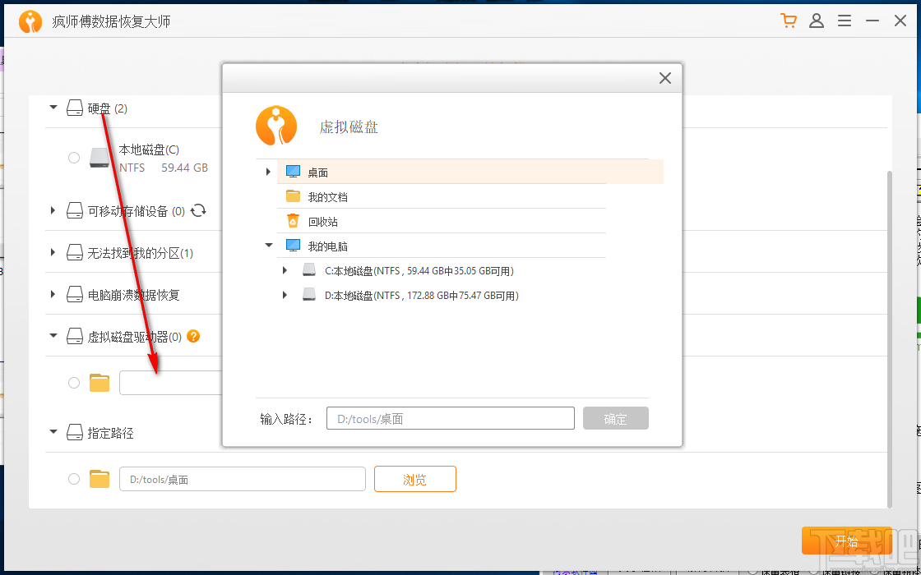Viewport: 921px width, 575px height.
Task: Select the 回收站 recycle bin icon
Action: (x=293, y=221)
